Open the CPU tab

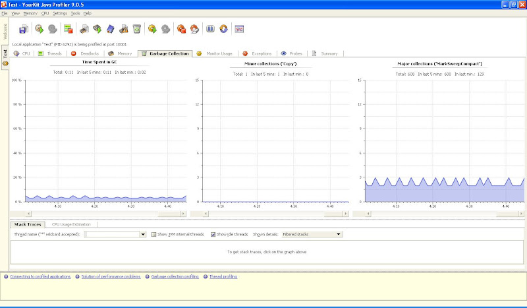(22, 53)
